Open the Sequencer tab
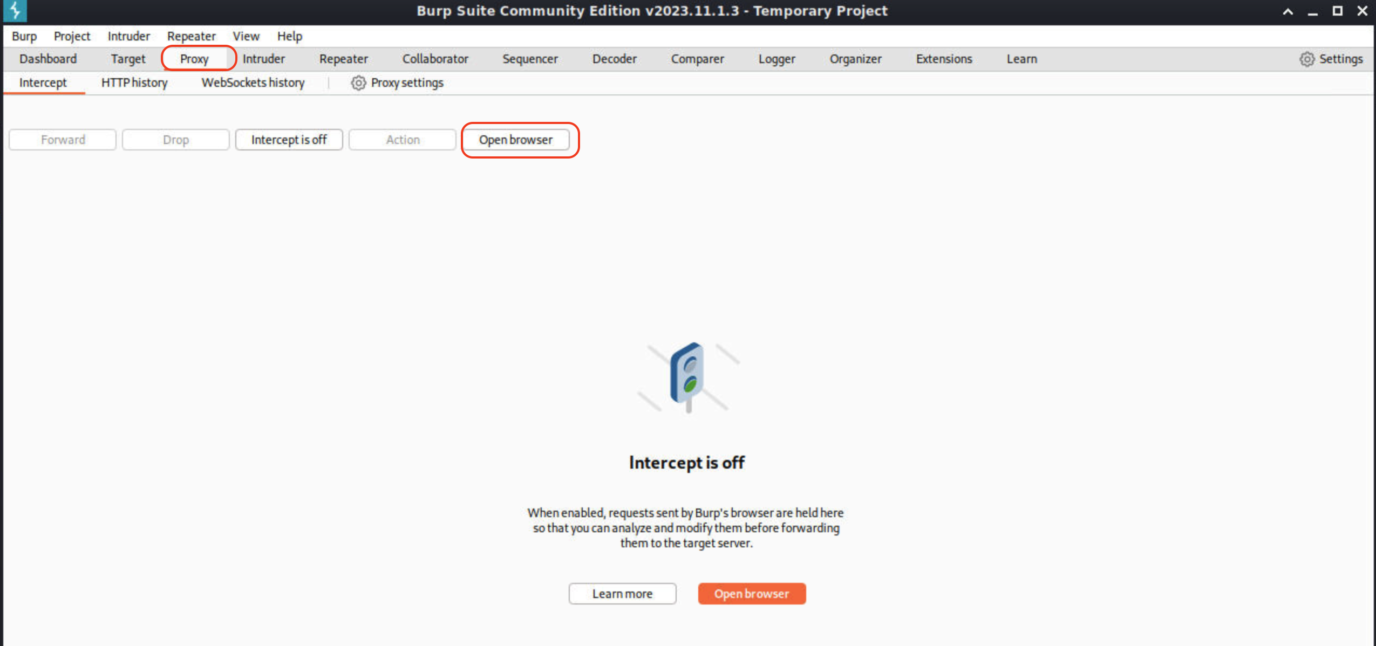Viewport: 1376px width, 646px height. (x=530, y=59)
